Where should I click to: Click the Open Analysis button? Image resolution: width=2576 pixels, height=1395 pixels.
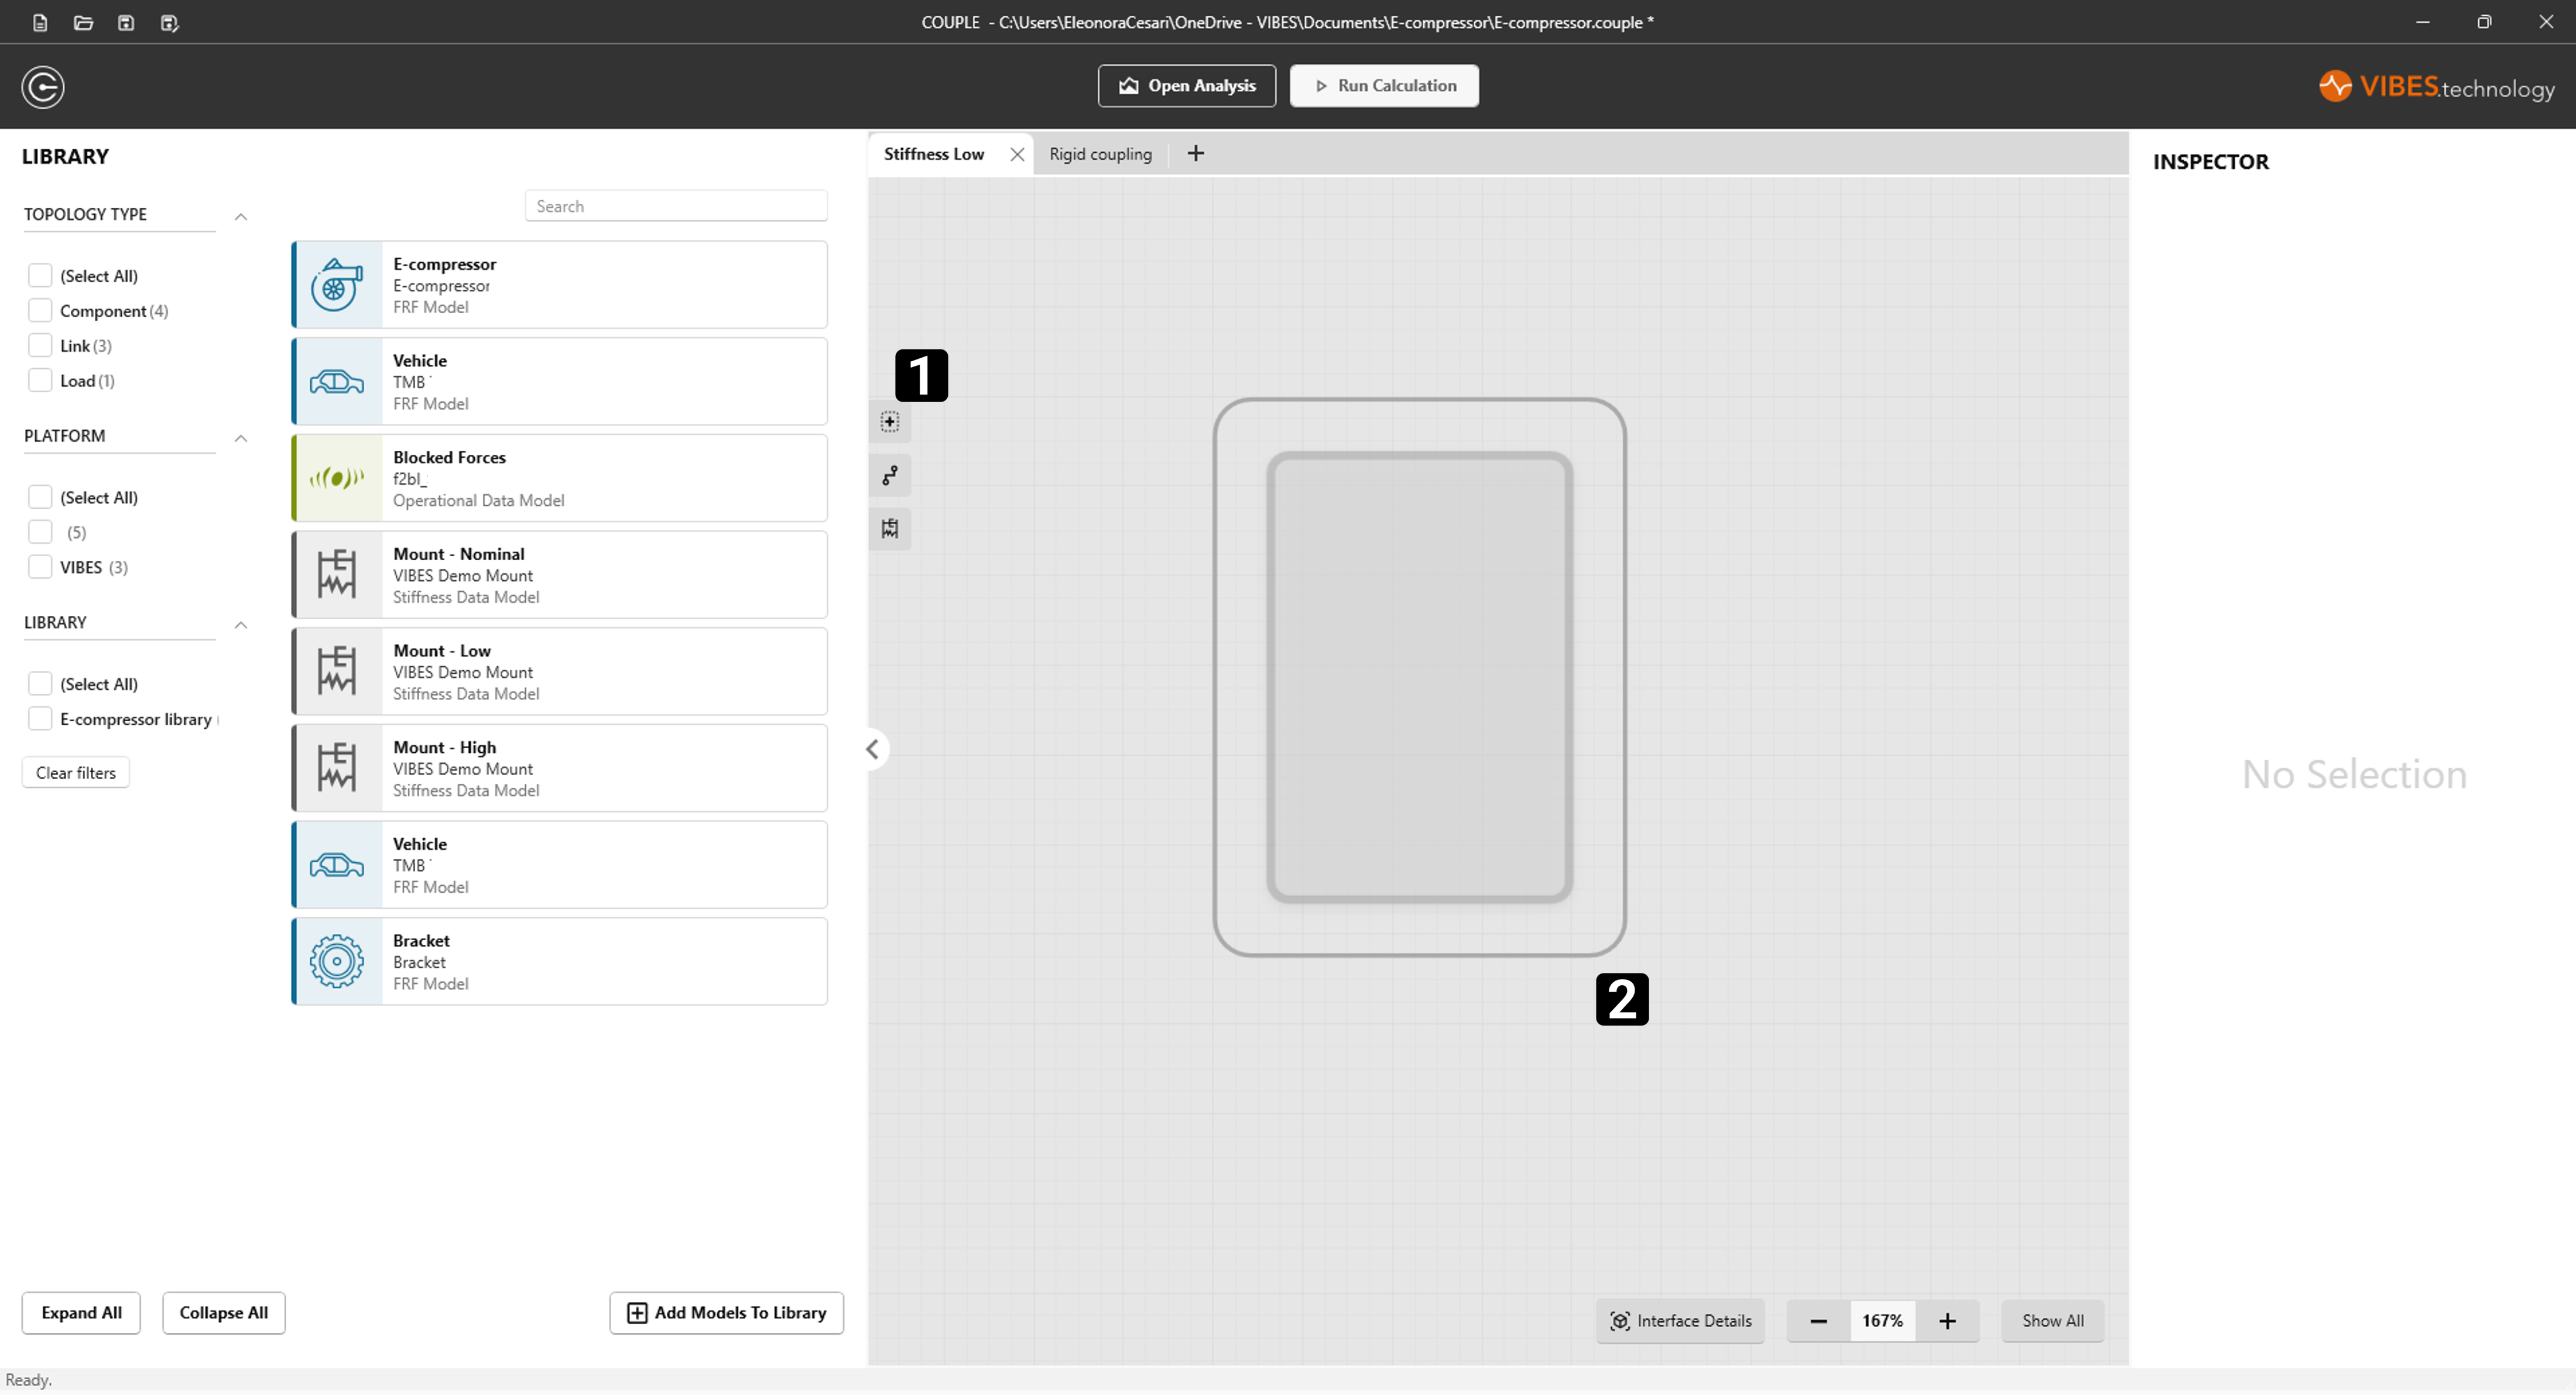[1187, 86]
